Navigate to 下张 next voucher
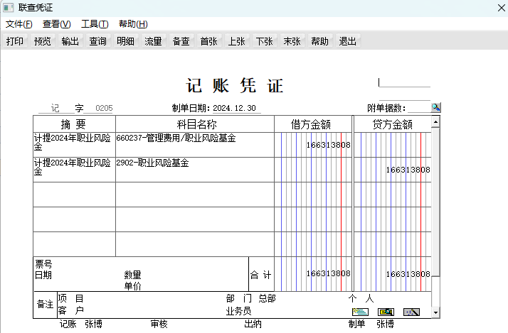The width and height of the screenshot is (508, 333). 265,41
